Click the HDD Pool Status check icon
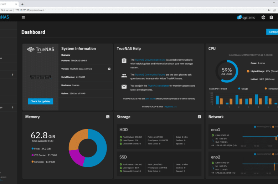This screenshot has height=184, width=278. pyautogui.click(x=121, y=137)
